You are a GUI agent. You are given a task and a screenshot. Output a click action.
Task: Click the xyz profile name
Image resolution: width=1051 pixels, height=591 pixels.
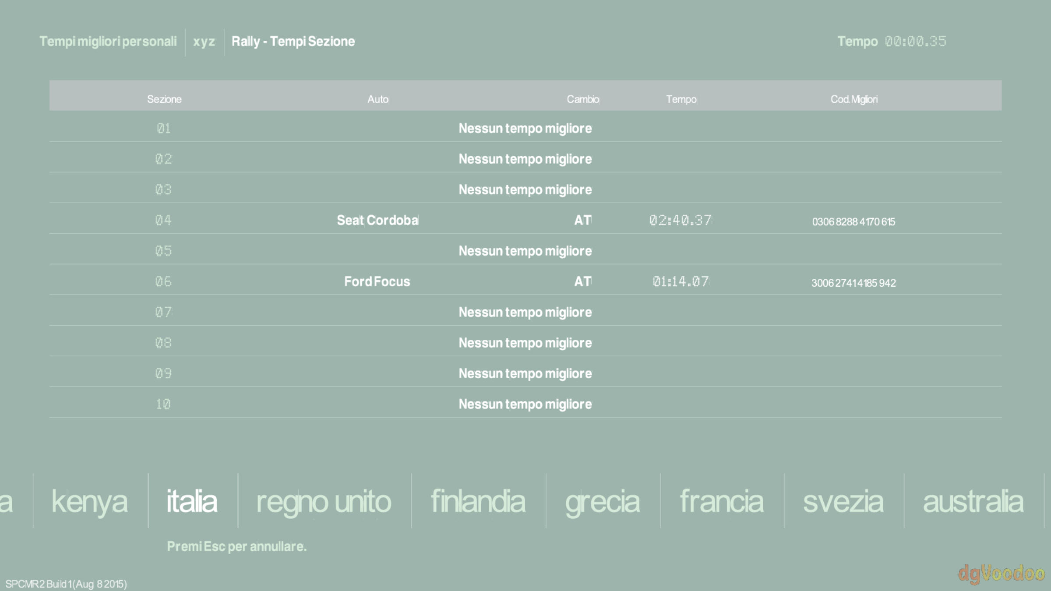point(204,42)
